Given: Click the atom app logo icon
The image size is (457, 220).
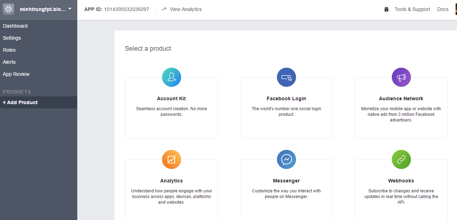Looking at the screenshot, I should [9, 9].
